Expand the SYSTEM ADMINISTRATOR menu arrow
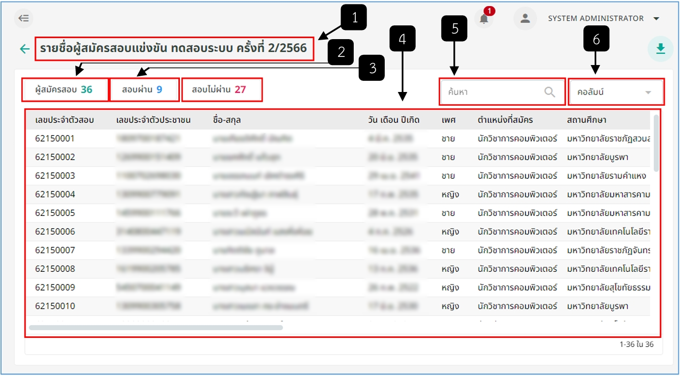680x376 pixels. coord(656,19)
